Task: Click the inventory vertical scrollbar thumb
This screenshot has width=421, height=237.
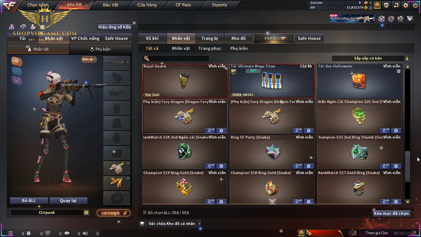Action: 408,166
